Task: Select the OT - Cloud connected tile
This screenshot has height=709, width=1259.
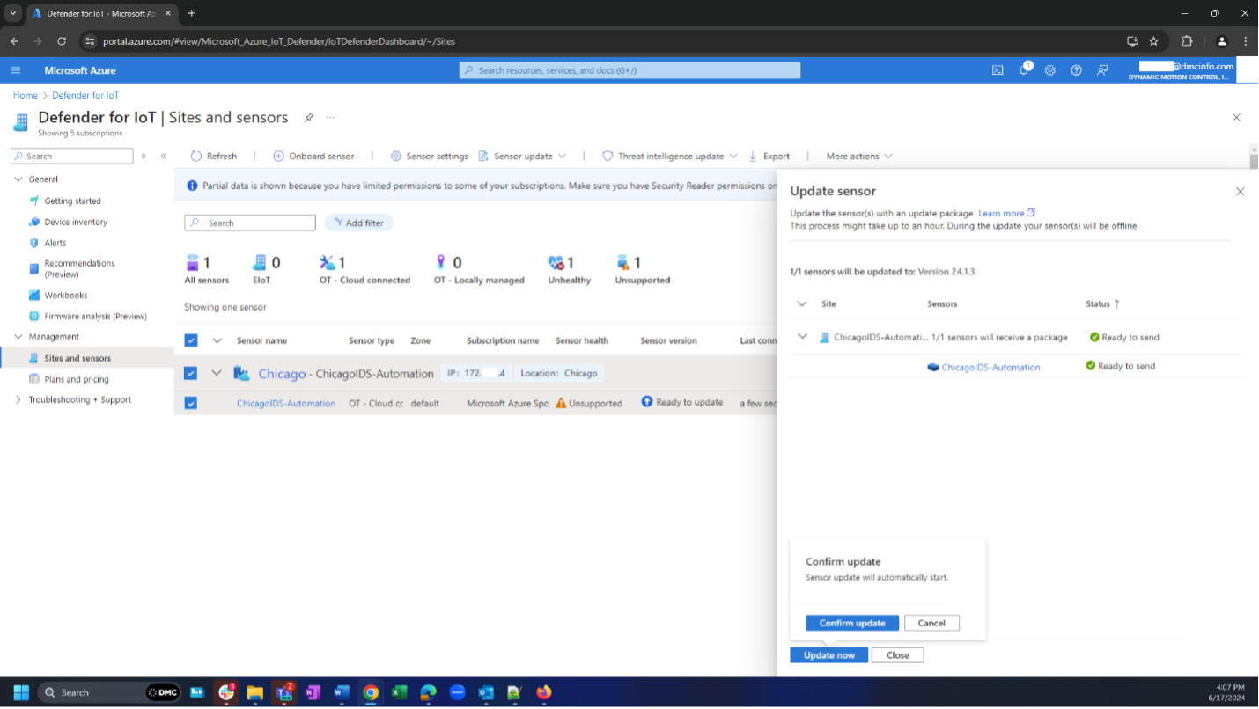Action: tap(364, 269)
